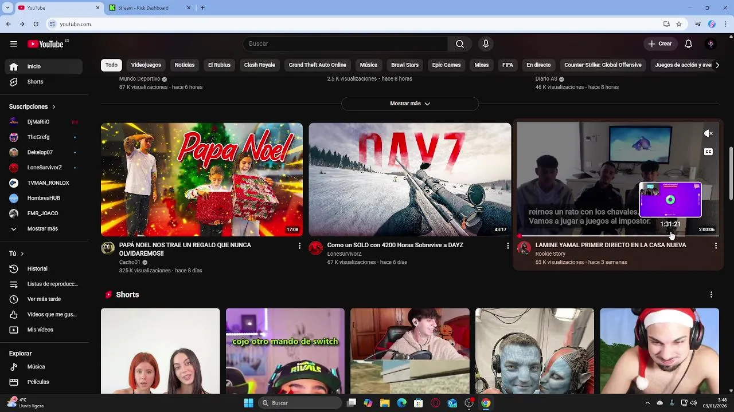Open the TheGrefg subscription channel
This screenshot has height=412, width=734.
coord(44,137)
